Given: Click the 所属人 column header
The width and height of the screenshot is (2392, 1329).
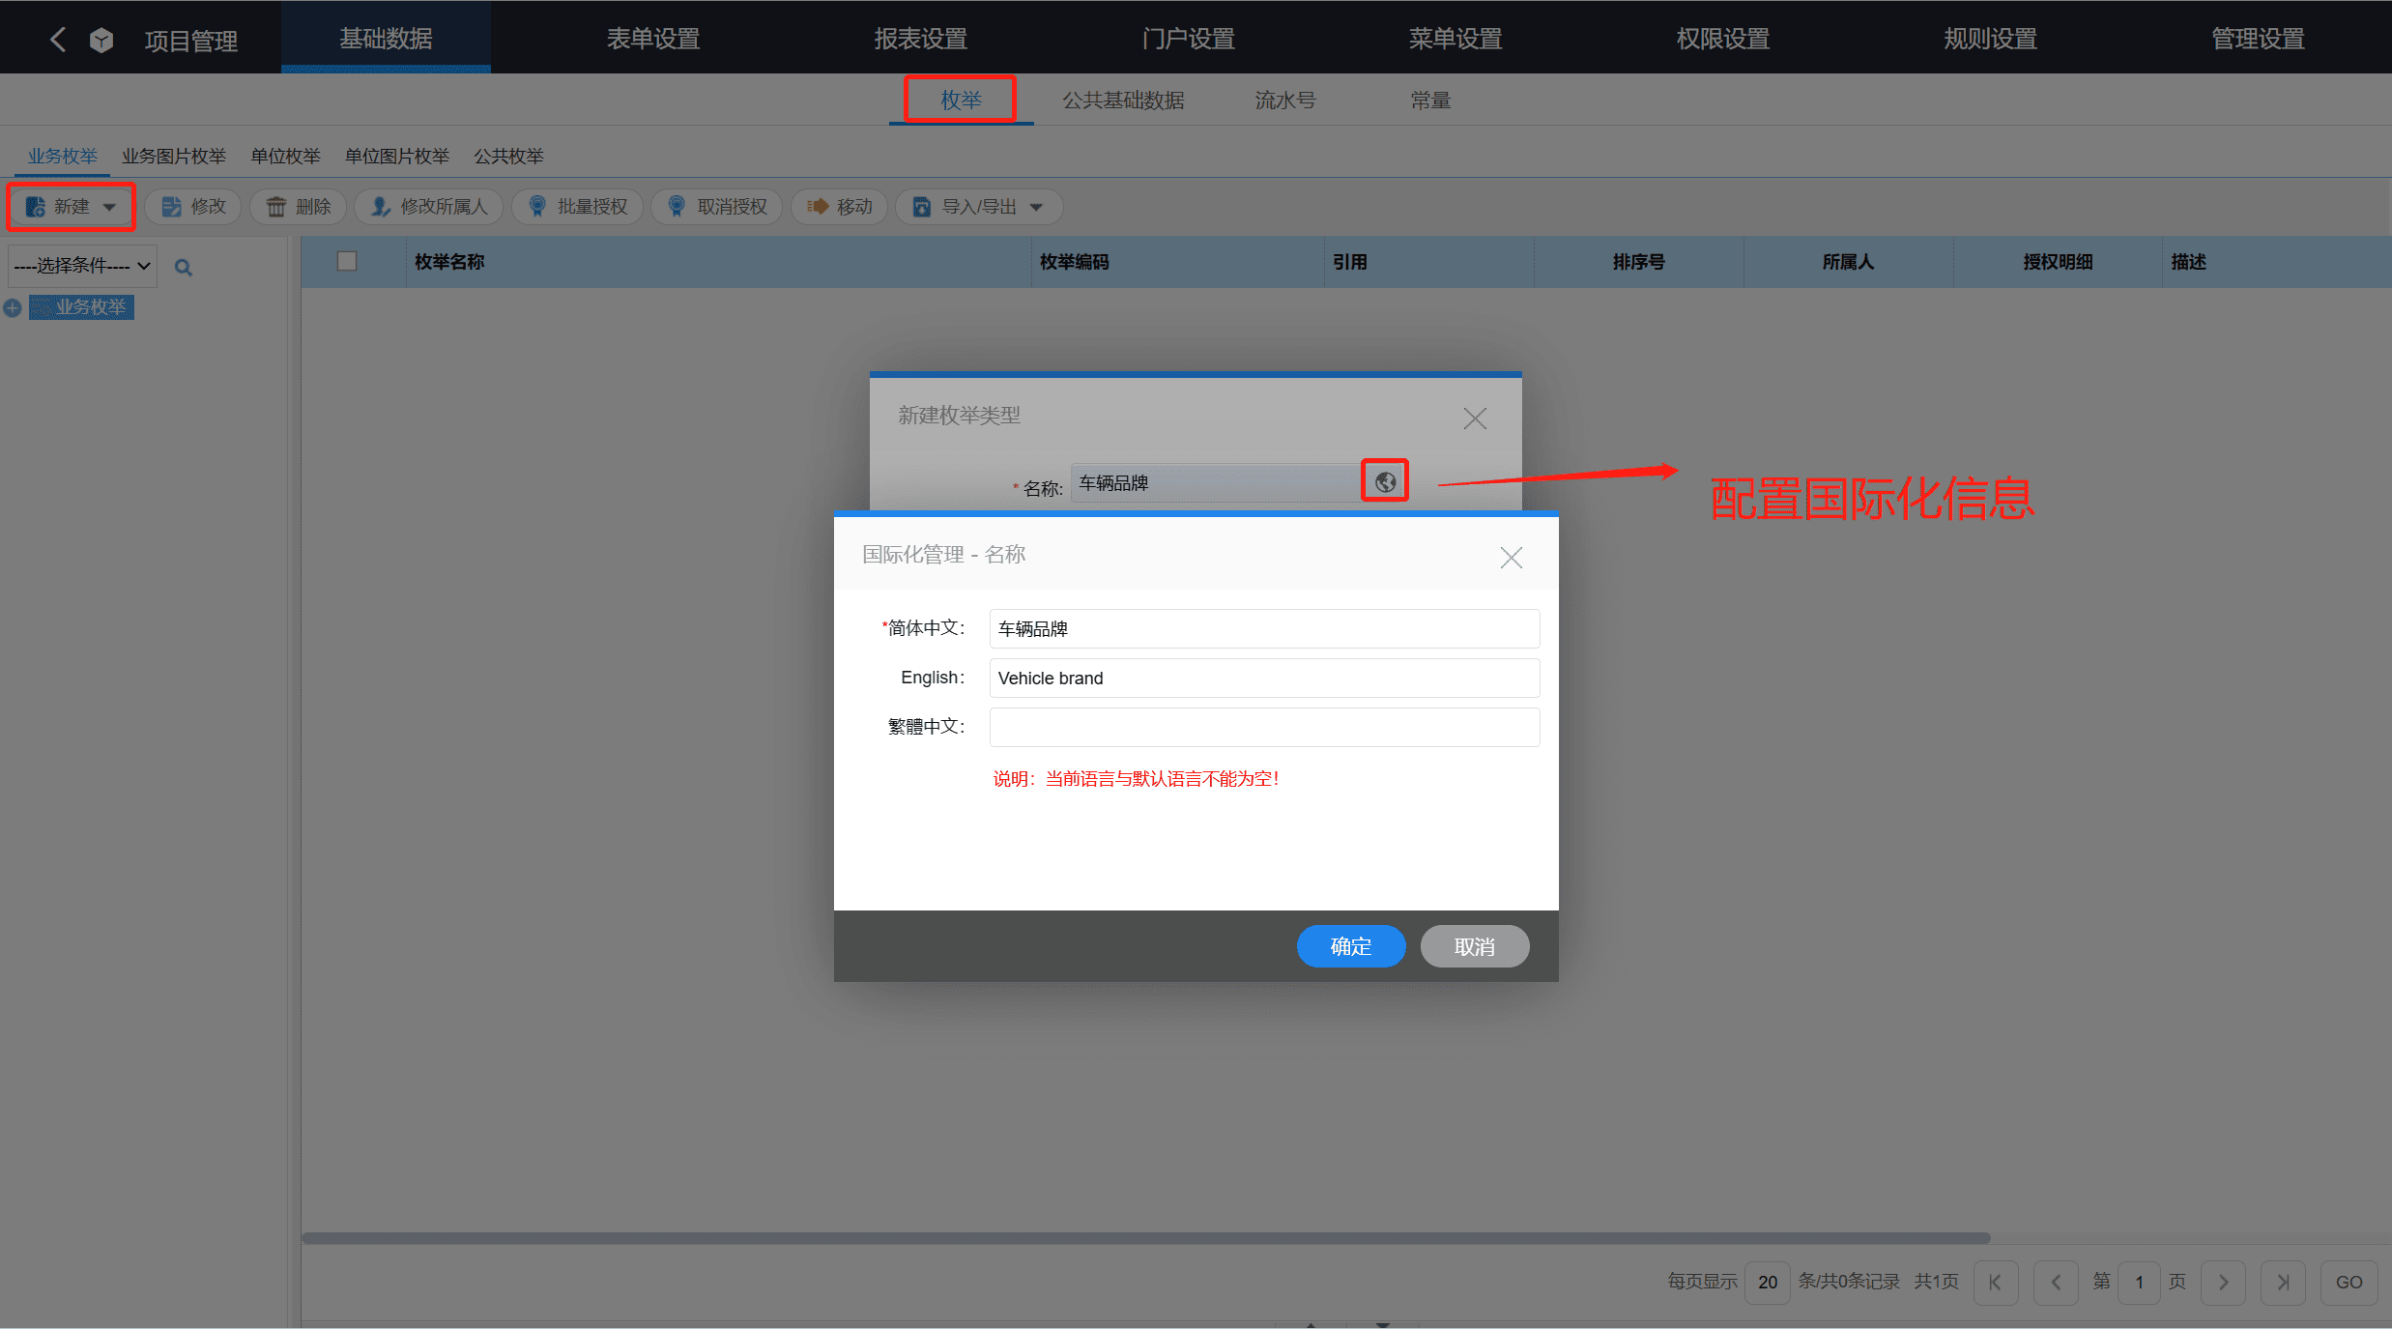Looking at the screenshot, I should [x=1848, y=262].
